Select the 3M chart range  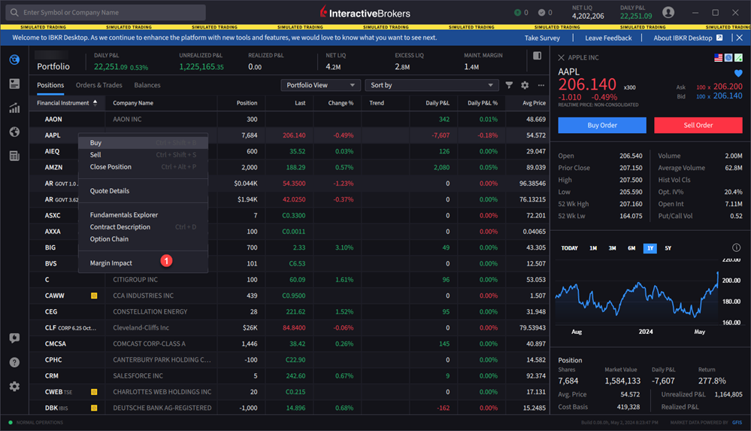[612, 248]
